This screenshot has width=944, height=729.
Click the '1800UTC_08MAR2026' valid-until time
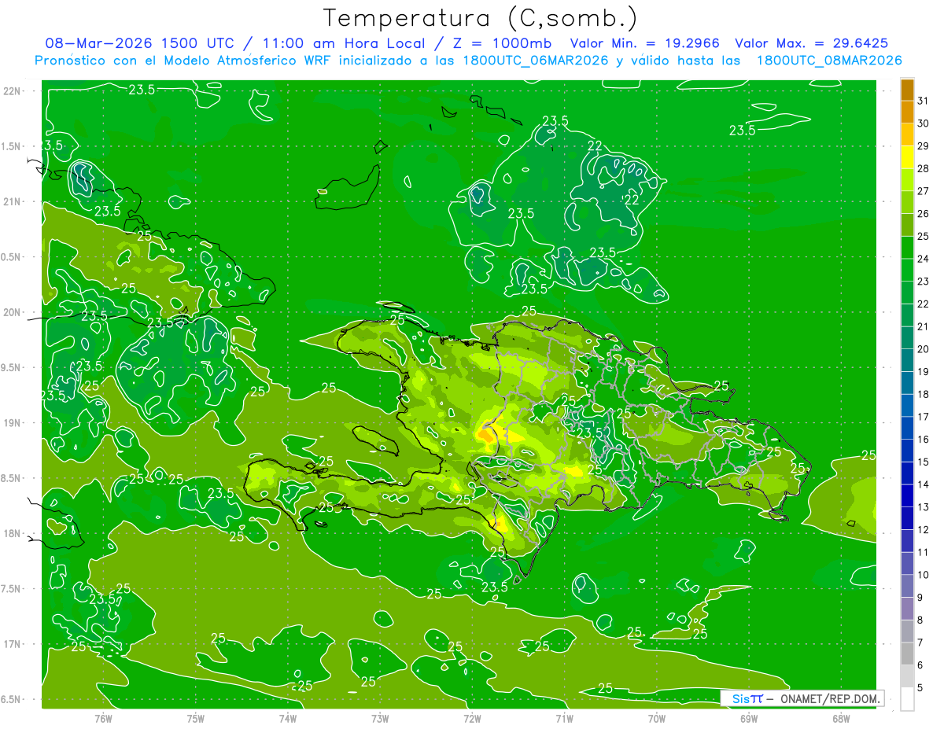pyautogui.click(x=829, y=60)
